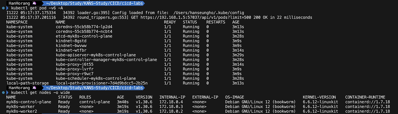Click the HanHorang label in the second prompt
The width and height of the screenshot is (398, 114).
click(x=20, y=88)
